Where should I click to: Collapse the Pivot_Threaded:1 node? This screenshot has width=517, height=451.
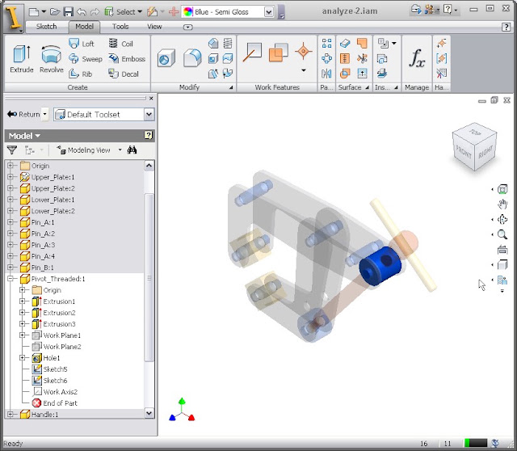(x=11, y=279)
